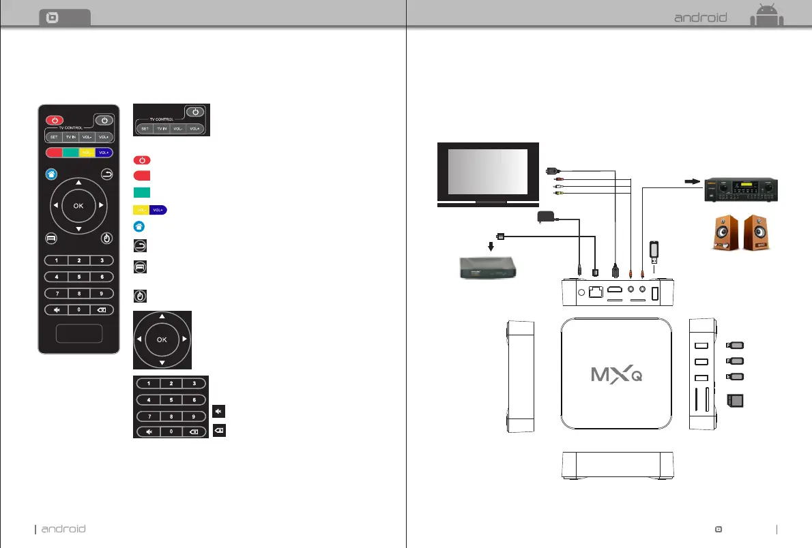812x548 pixels.
Task: Click the Back button on large remote
Action: tap(106, 174)
